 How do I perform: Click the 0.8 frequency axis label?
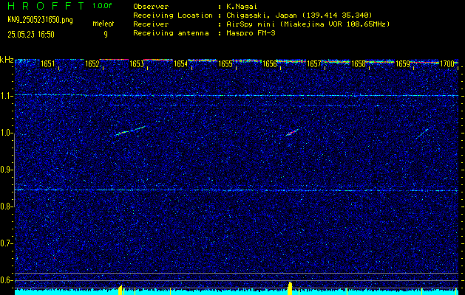click(x=7, y=206)
